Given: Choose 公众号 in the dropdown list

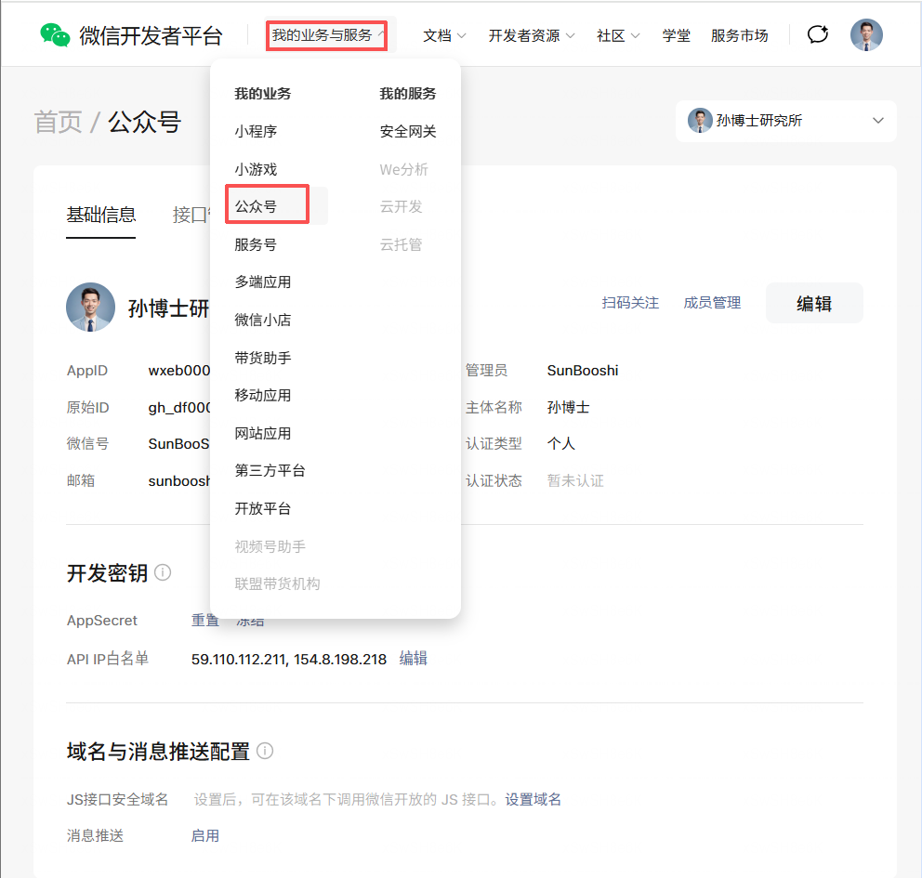Looking at the screenshot, I should [256, 206].
